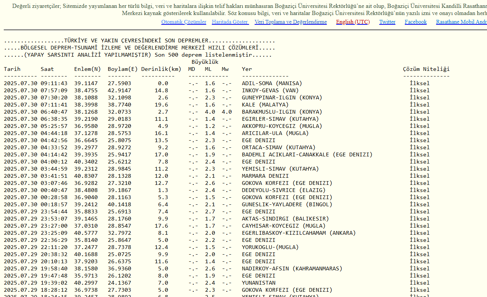Click latitude value 36.9580
The image size is (487, 297).
(x=86, y=126)
